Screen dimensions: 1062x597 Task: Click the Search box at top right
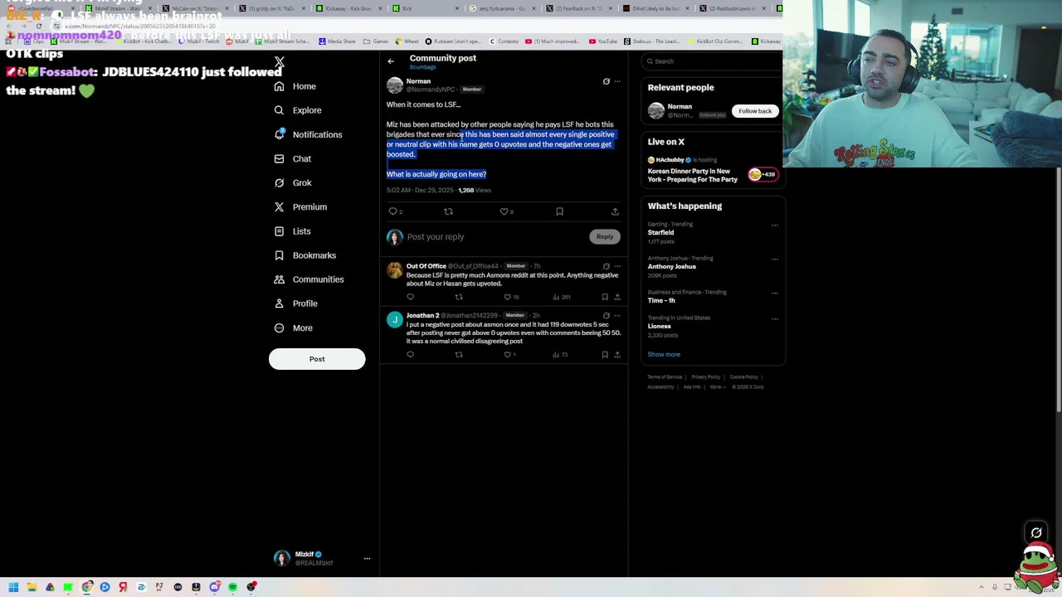712,61
